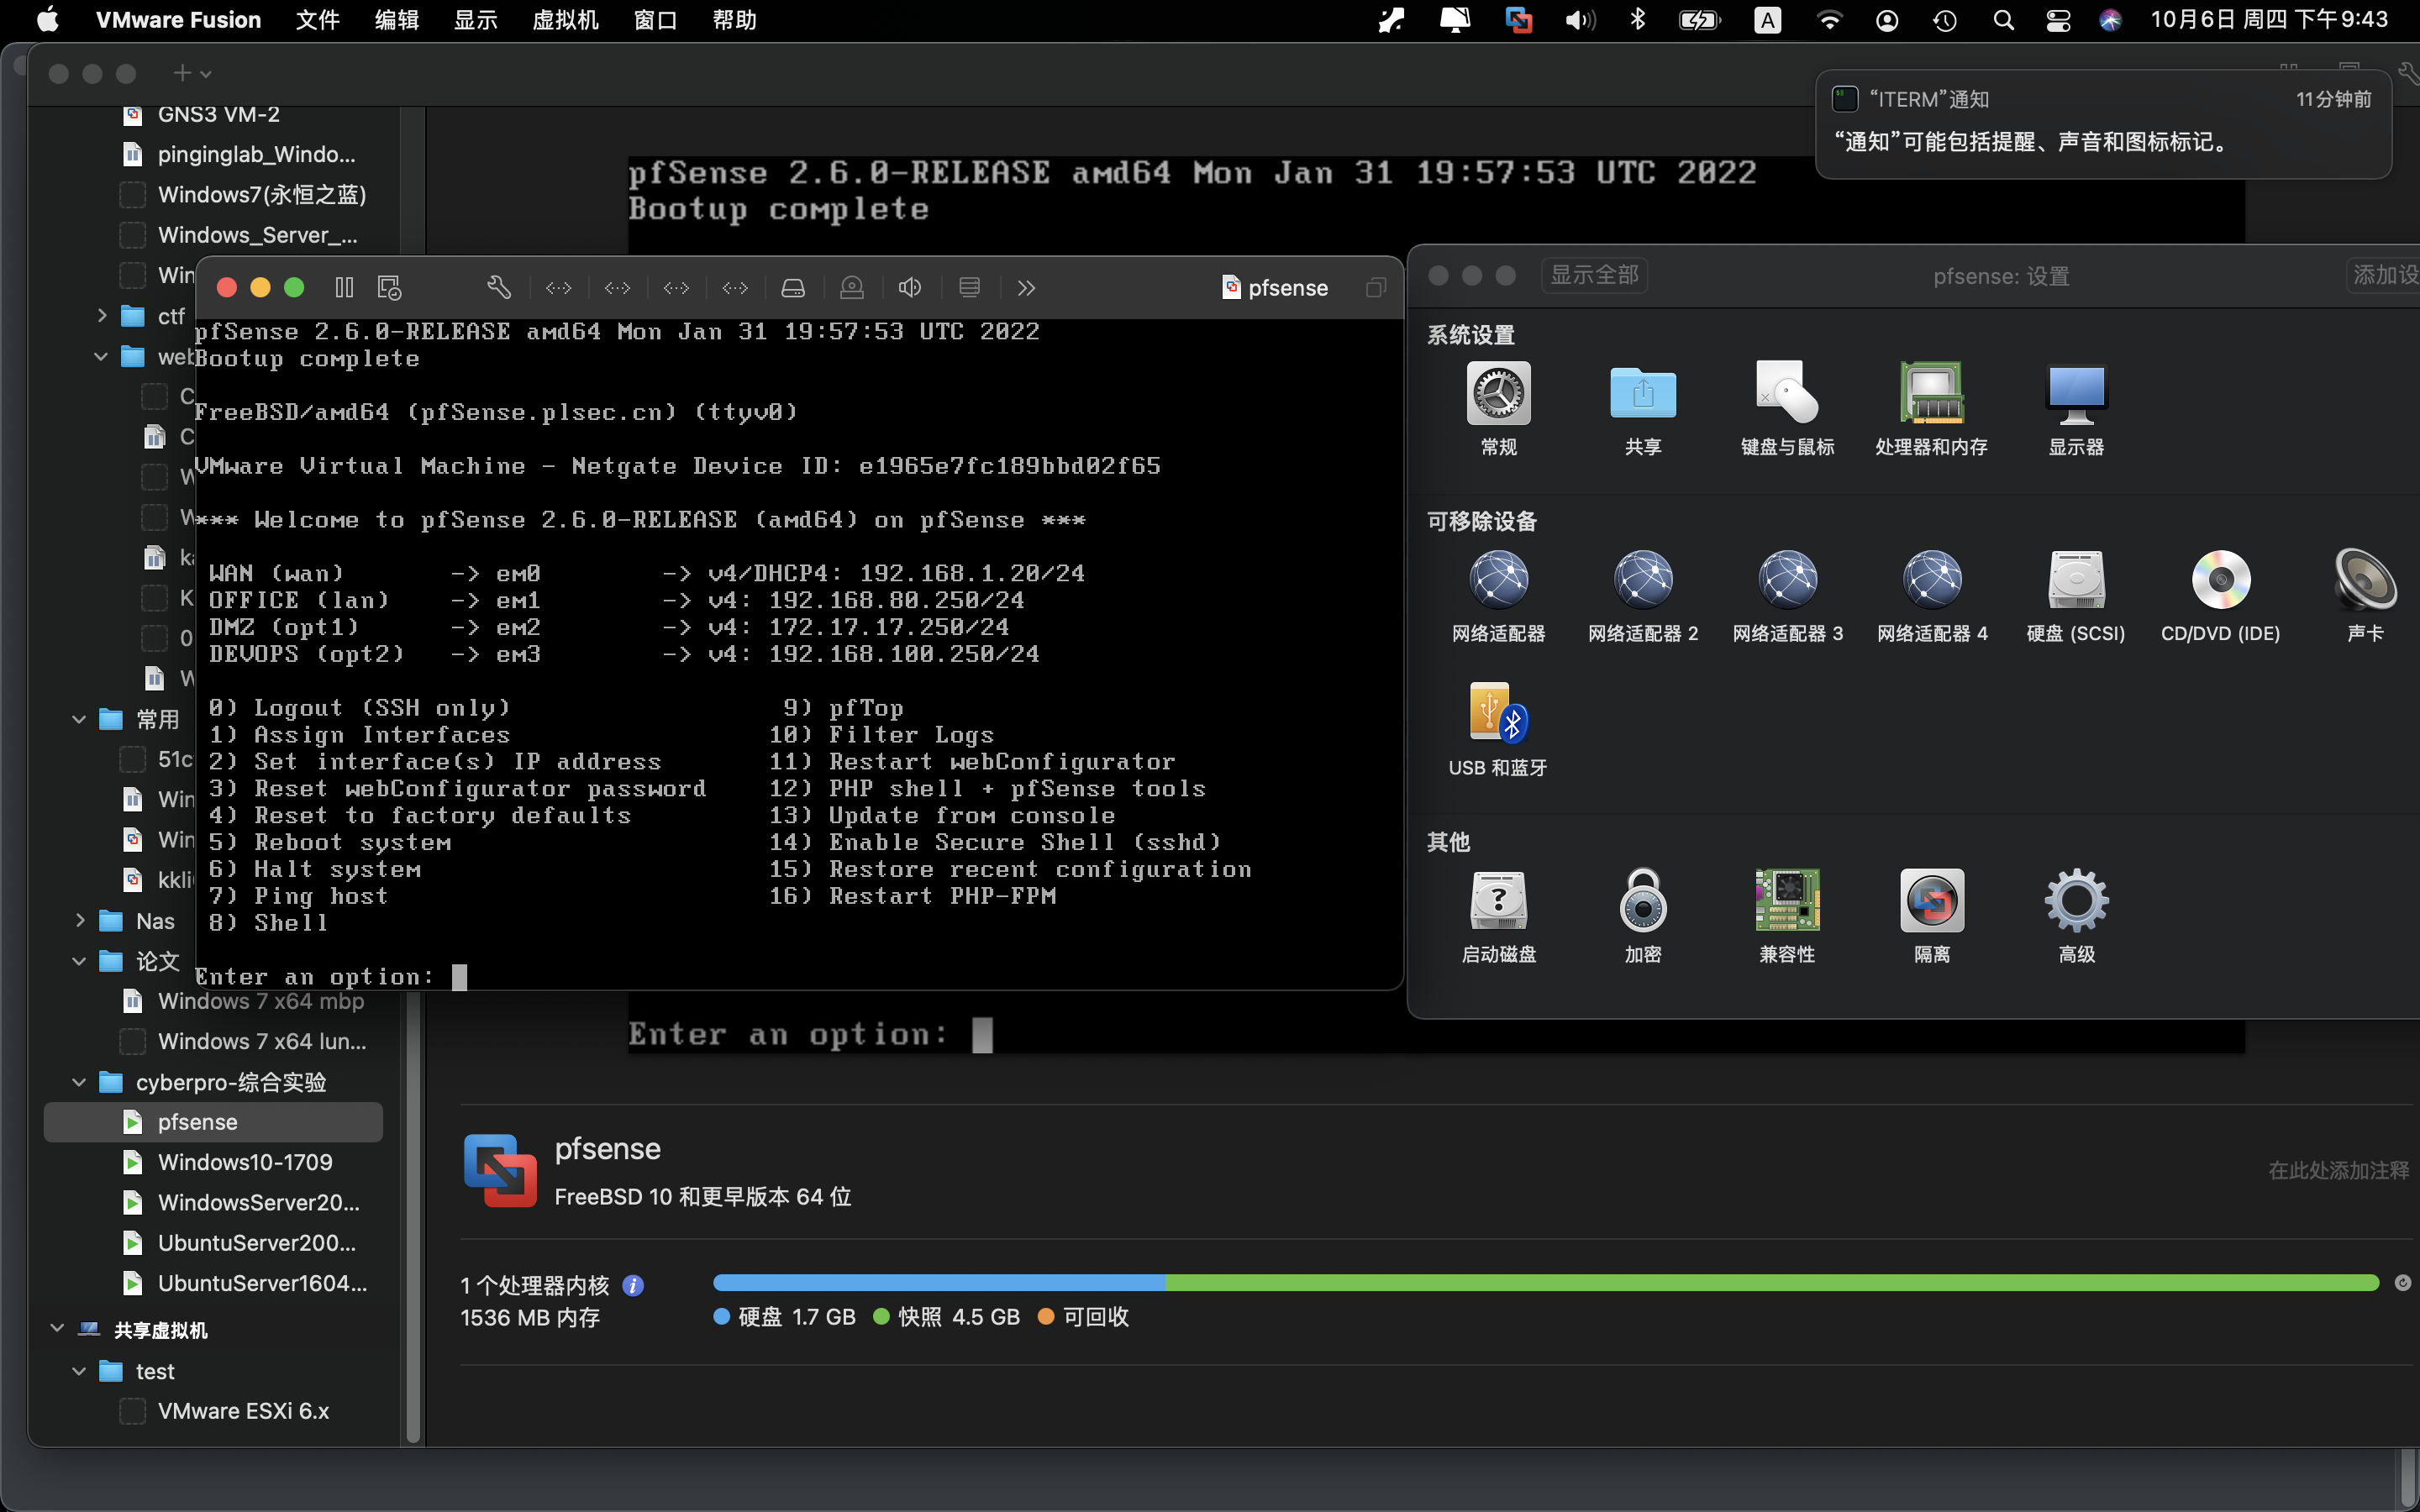Select VMware ESXi 6.x in library
Viewport: 2420px width, 1512px height.
click(213, 1411)
